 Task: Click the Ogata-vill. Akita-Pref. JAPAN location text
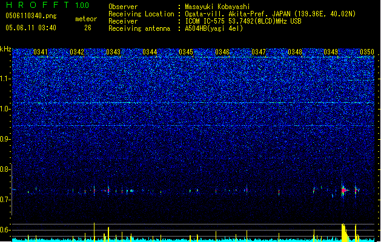[x=270, y=14]
